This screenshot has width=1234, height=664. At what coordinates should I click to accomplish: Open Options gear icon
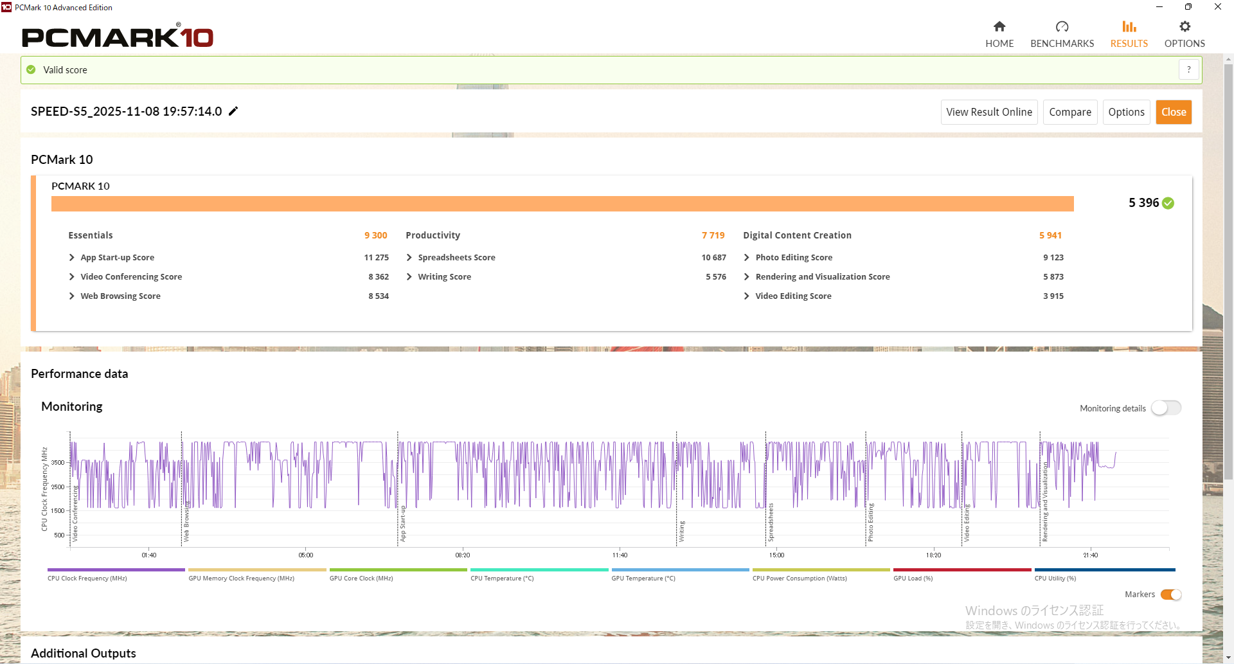pos(1185,26)
